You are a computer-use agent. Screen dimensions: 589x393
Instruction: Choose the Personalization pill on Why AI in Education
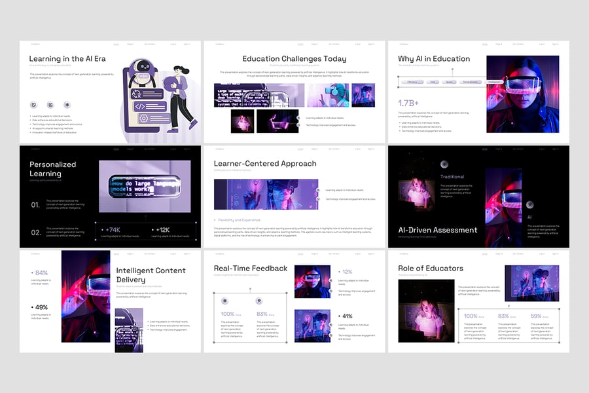coord(470,83)
